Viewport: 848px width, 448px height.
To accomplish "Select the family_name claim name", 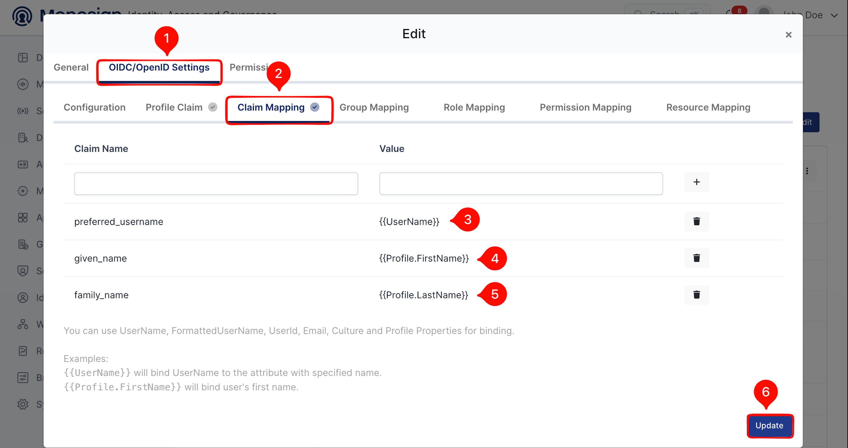I will (101, 295).
